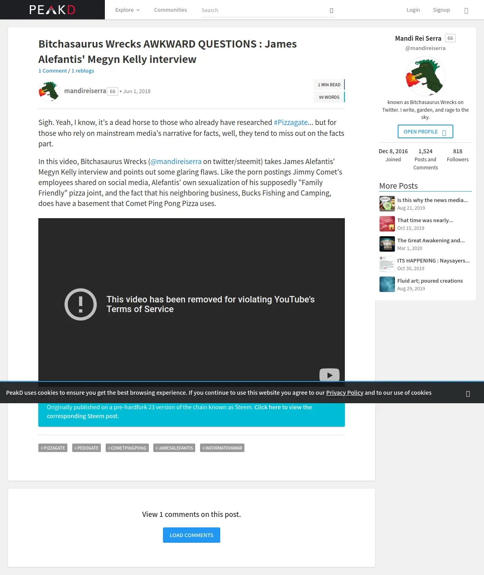Click the LOAD COMMENTS button
484x575 pixels.
point(192,535)
